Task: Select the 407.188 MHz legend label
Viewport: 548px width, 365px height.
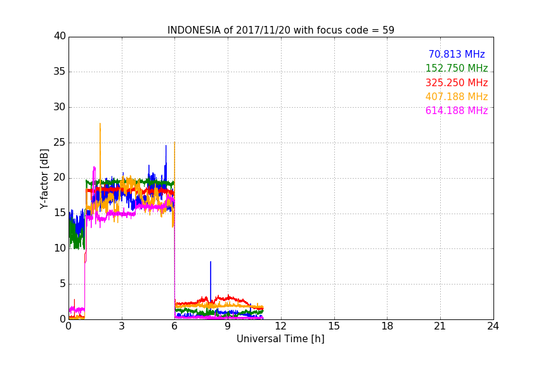Action: 457,96
